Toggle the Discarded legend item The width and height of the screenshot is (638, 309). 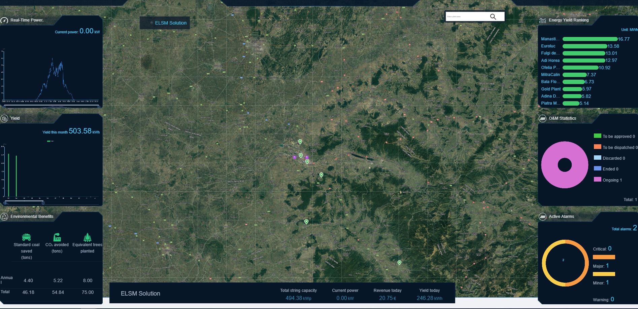point(609,158)
